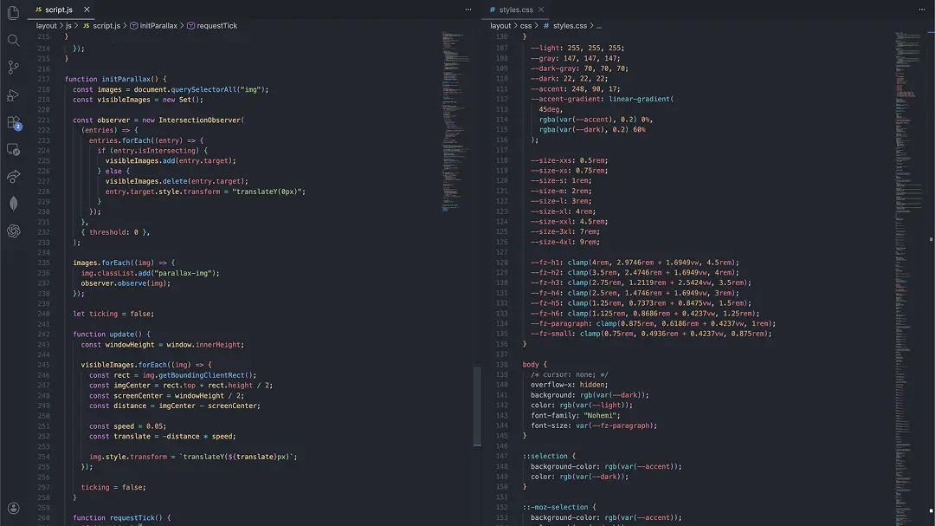Viewport: 935px width, 526px height.
Task: Open Extensions with the 2 badge
Action: tap(13, 122)
